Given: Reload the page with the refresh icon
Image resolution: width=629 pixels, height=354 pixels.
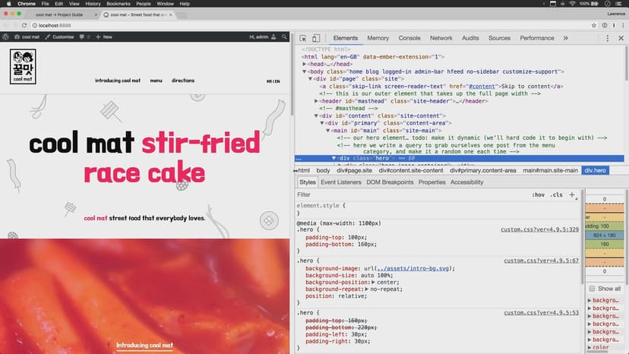Looking at the screenshot, I should coord(25,25).
